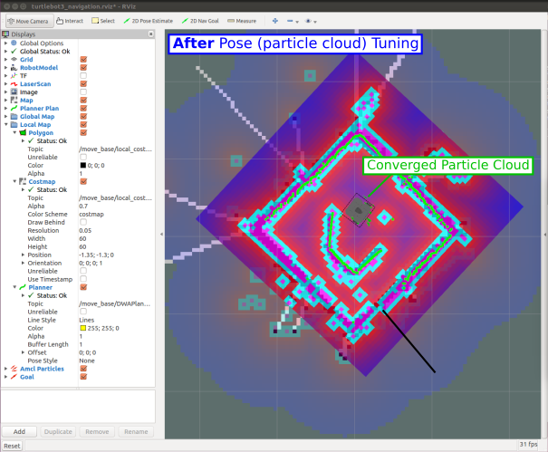Screen dimensions: 548x452
Task: Click the Costmap Alpha value field
Action: point(113,206)
